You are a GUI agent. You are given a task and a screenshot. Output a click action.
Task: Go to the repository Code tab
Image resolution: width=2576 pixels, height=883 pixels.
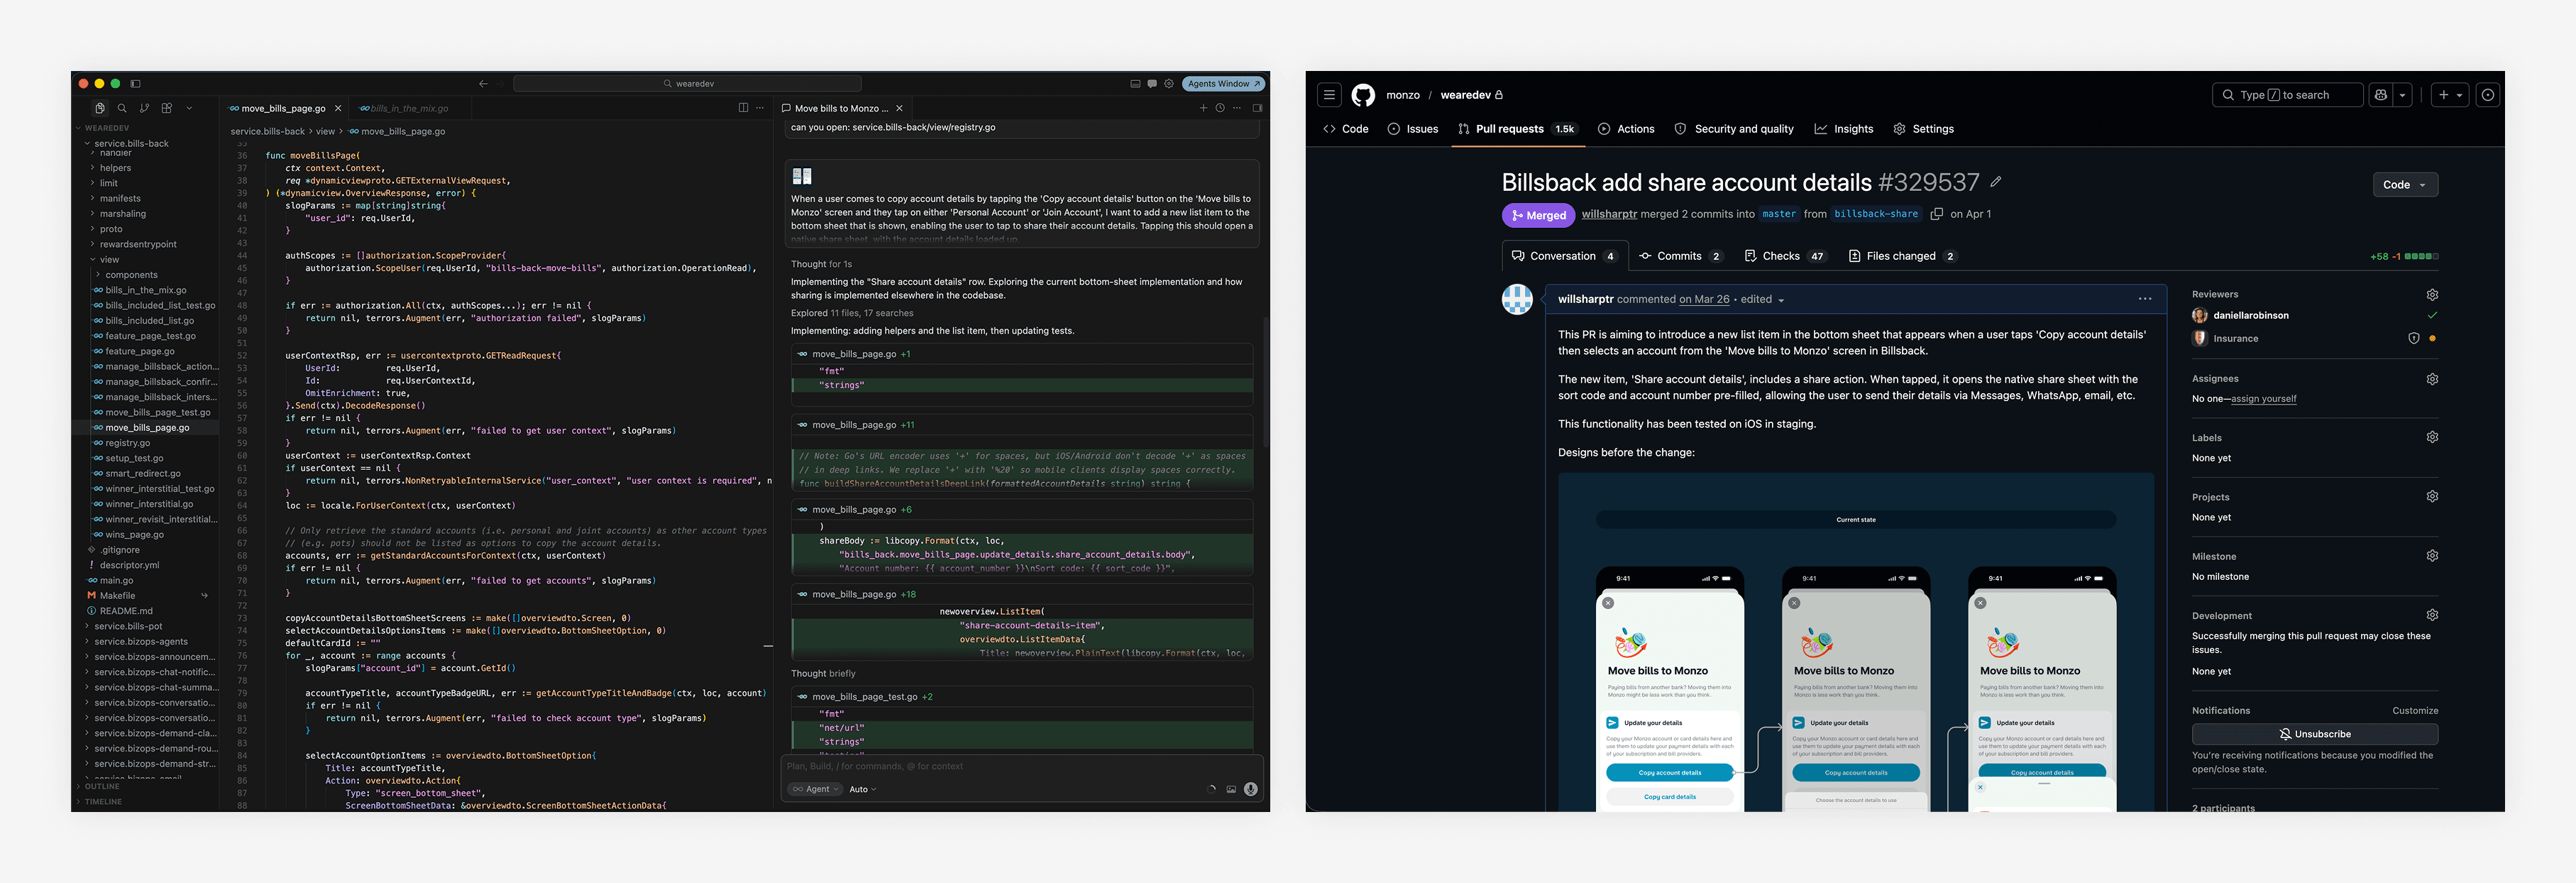(x=1346, y=129)
